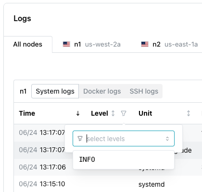
Task: Click the US flag icon beside n2
Action: click(x=145, y=44)
